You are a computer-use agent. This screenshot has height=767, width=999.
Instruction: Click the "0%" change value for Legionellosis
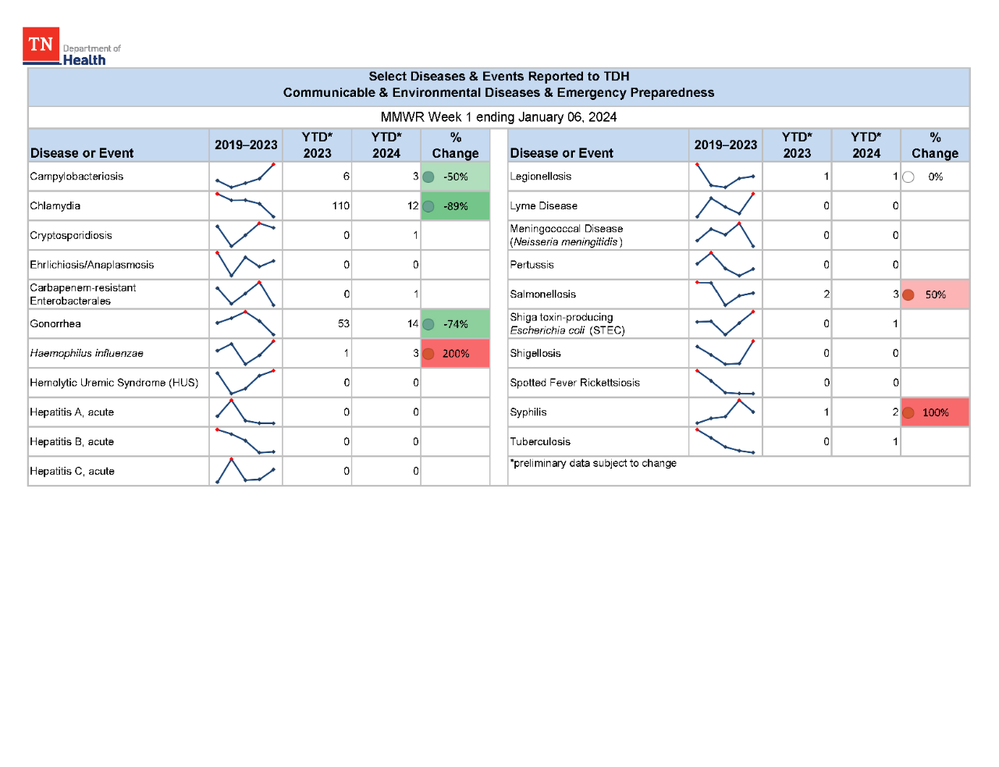(x=936, y=177)
